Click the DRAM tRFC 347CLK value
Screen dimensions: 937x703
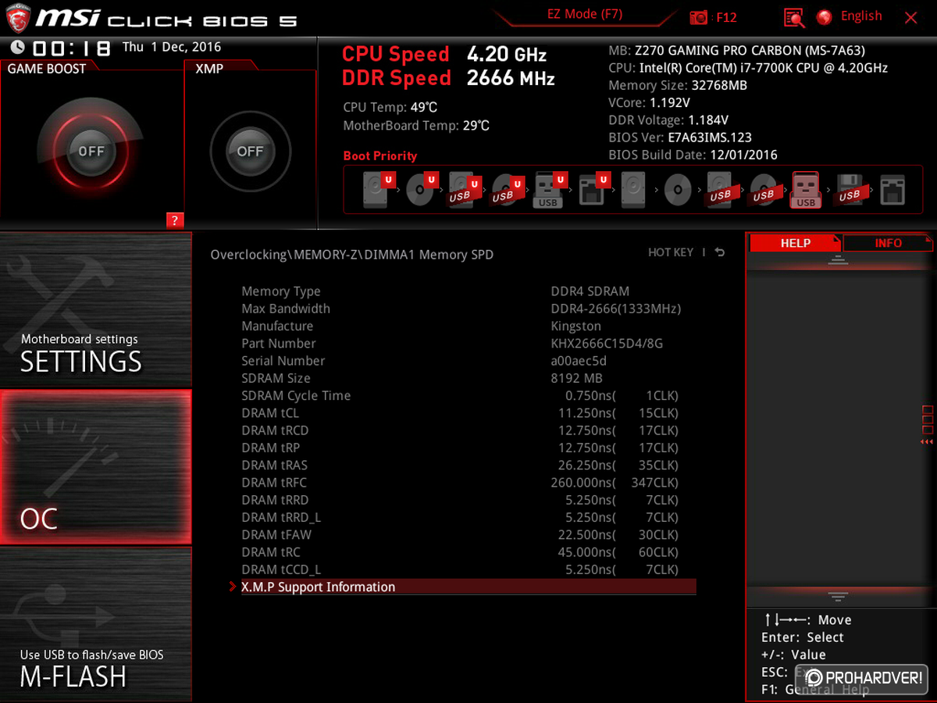tap(654, 483)
